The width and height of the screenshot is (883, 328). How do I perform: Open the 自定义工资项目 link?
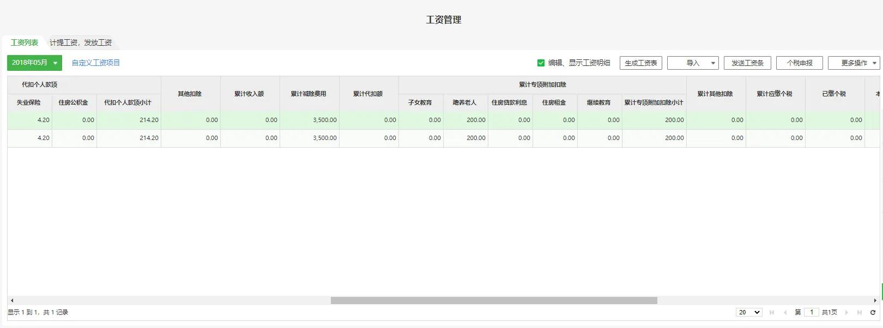(96, 63)
